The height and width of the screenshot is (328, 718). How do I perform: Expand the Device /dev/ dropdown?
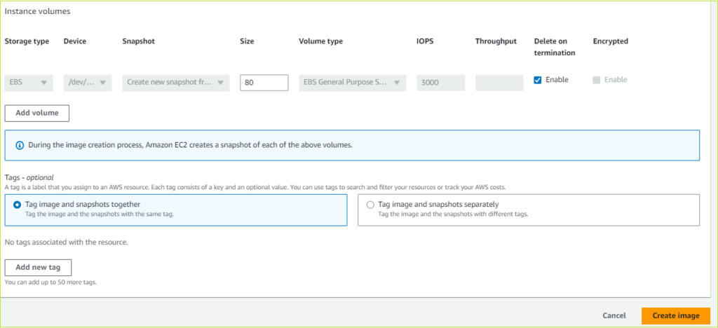87,83
